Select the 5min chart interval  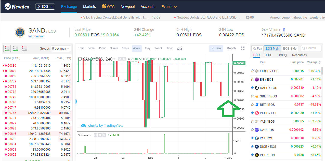(92, 48)
